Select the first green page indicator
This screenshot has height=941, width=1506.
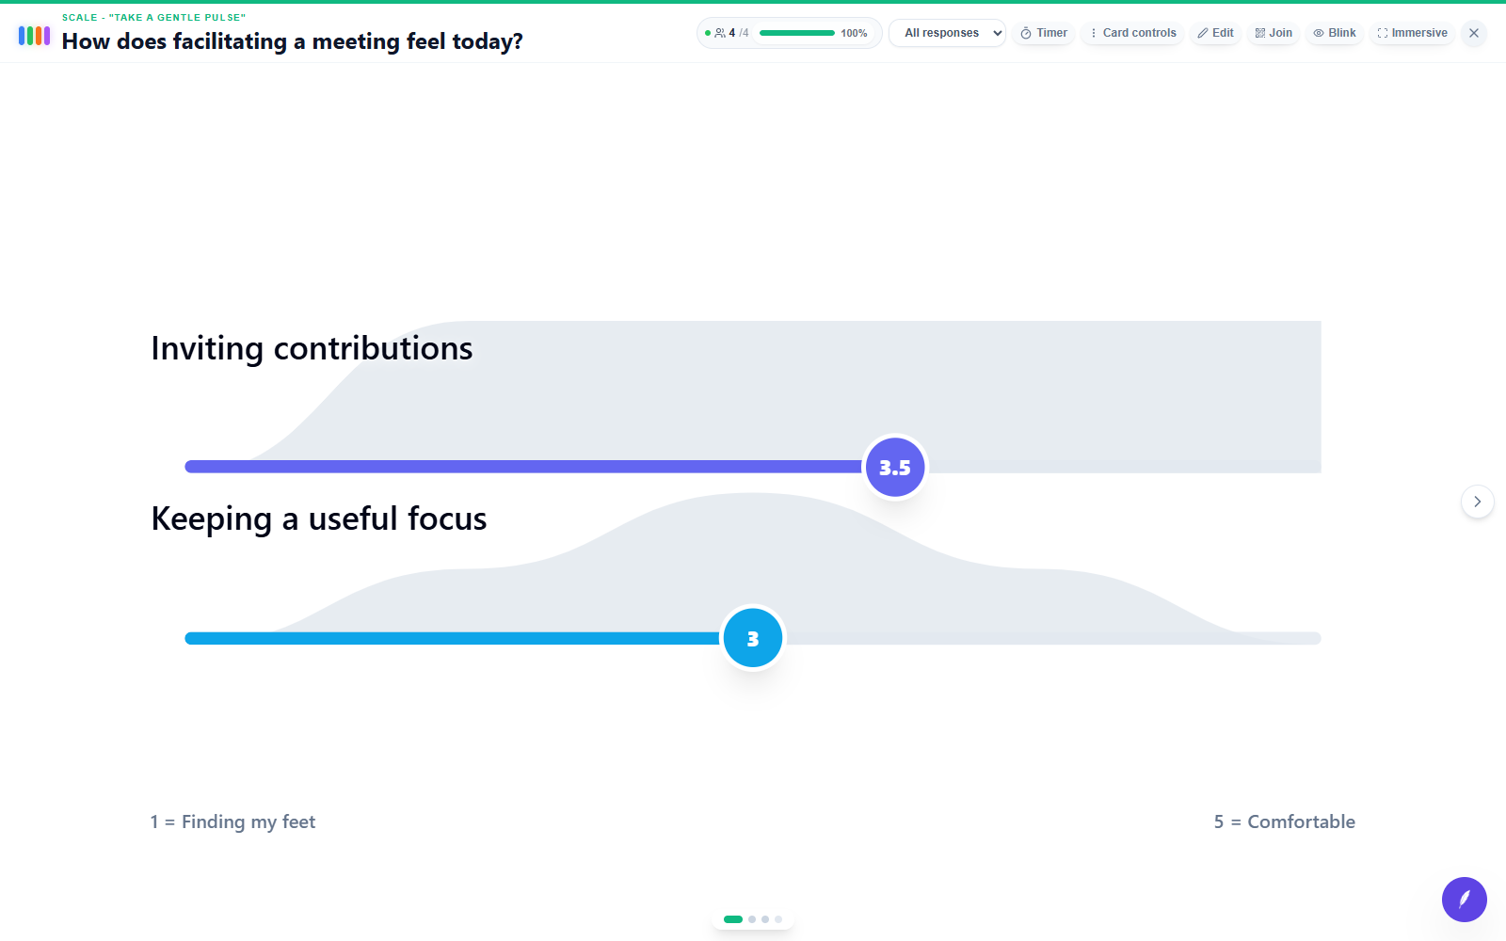tap(733, 919)
